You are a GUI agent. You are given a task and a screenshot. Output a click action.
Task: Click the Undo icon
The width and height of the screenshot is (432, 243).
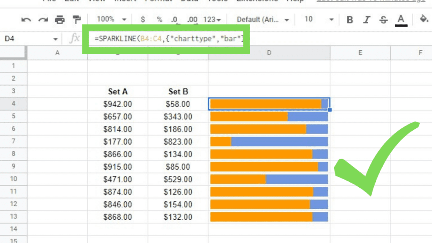point(25,19)
